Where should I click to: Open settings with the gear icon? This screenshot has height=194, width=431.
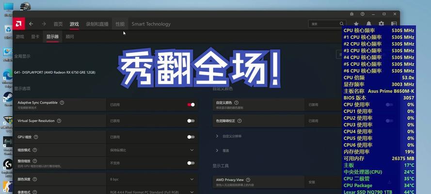(x=381, y=24)
